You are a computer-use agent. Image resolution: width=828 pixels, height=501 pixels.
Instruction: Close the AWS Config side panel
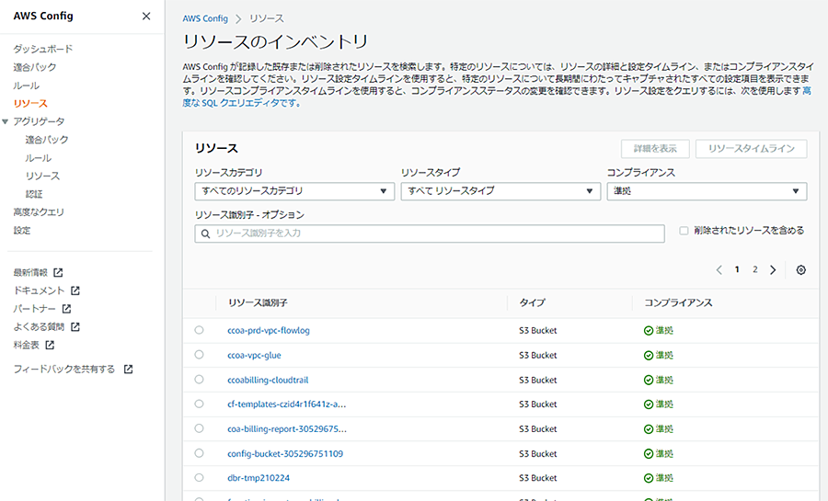click(146, 17)
